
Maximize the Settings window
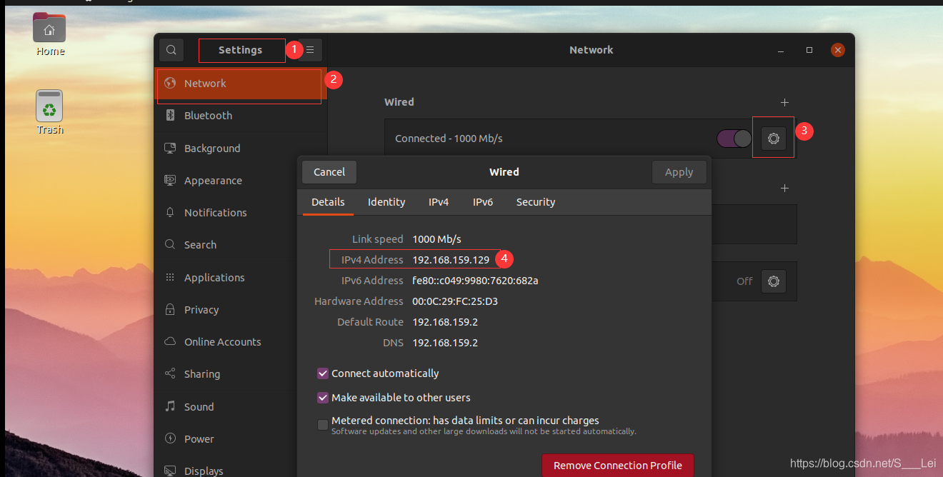click(x=809, y=50)
